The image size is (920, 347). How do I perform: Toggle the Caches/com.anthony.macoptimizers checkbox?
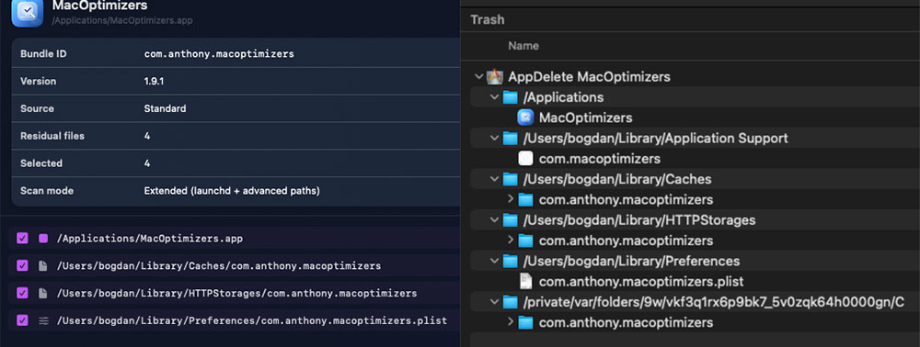[x=22, y=265]
